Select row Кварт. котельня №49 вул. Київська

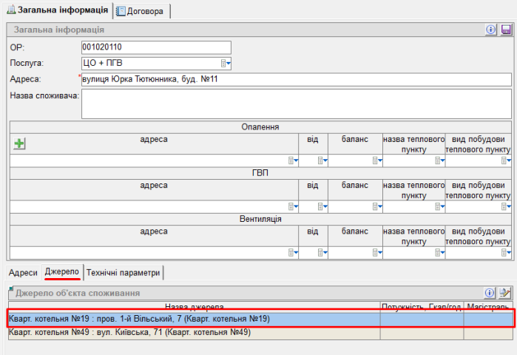(192, 333)
